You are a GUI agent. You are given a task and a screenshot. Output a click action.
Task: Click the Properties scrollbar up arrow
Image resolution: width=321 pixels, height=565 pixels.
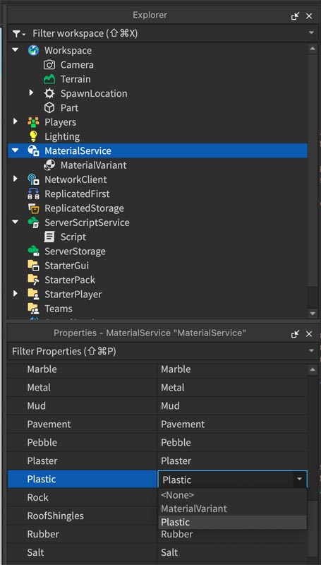pyautogui.click(x=312, y=369)
